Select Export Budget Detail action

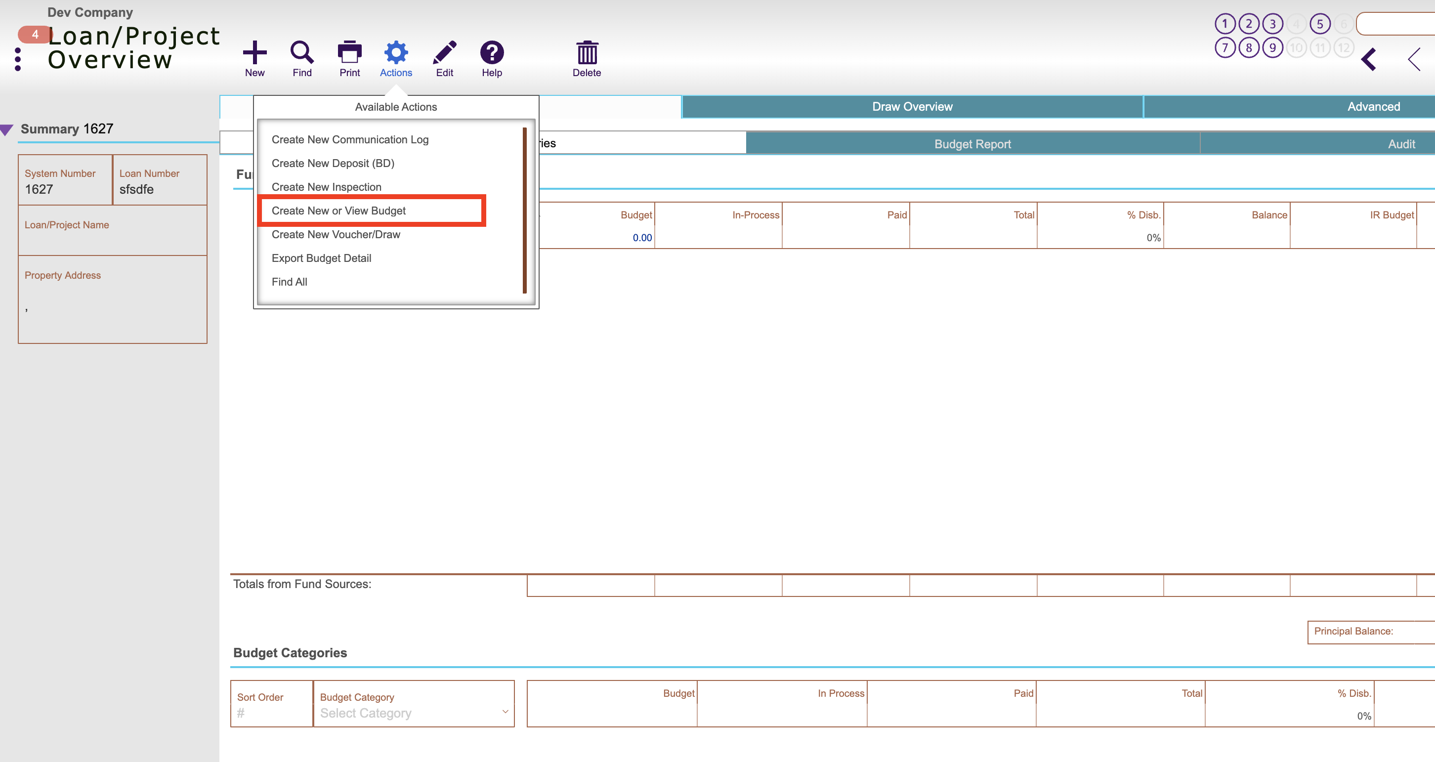pyautogui.click(x=321, y=258)
